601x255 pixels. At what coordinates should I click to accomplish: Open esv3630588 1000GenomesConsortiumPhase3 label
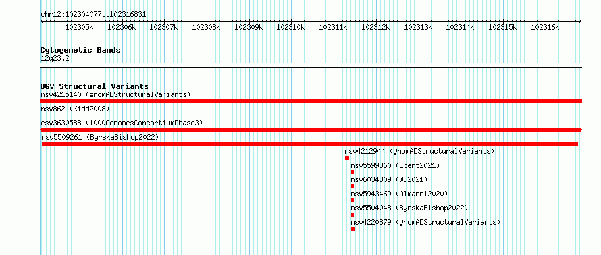(122, 123)
